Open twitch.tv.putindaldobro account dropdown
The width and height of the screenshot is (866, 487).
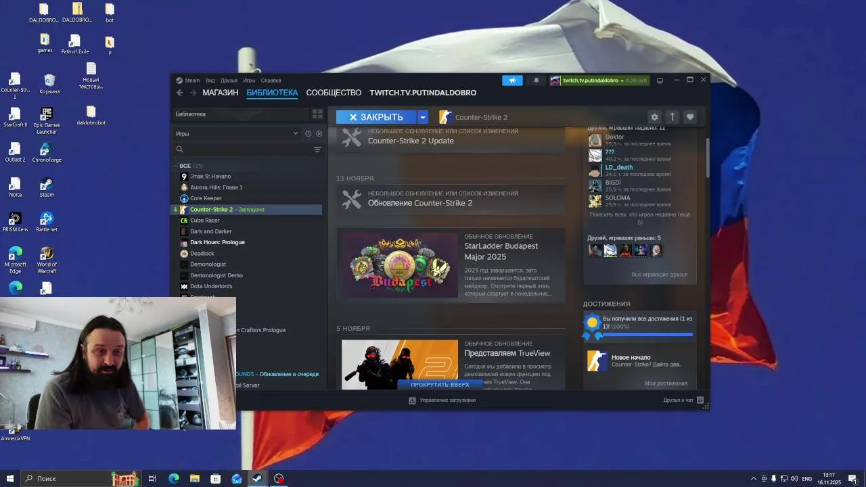click(x=599, y=80)
